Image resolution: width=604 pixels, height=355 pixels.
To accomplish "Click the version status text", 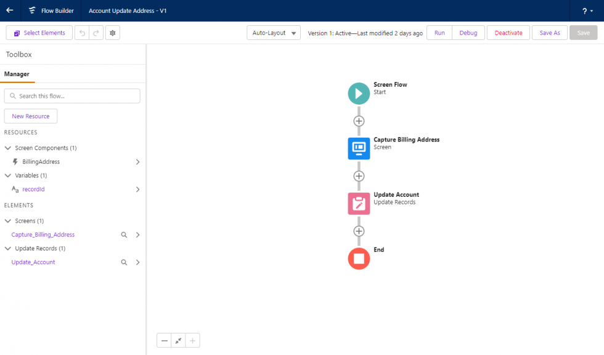I will [365, 33].
